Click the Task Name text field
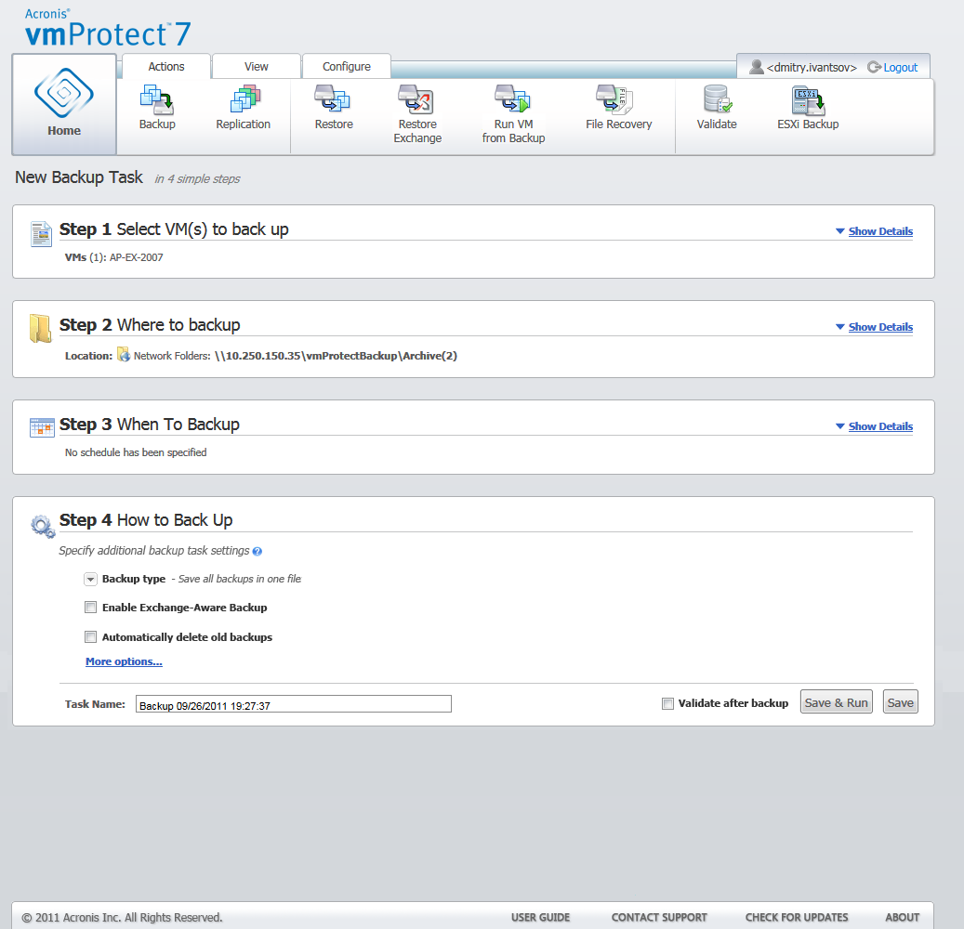 (293, 704)
